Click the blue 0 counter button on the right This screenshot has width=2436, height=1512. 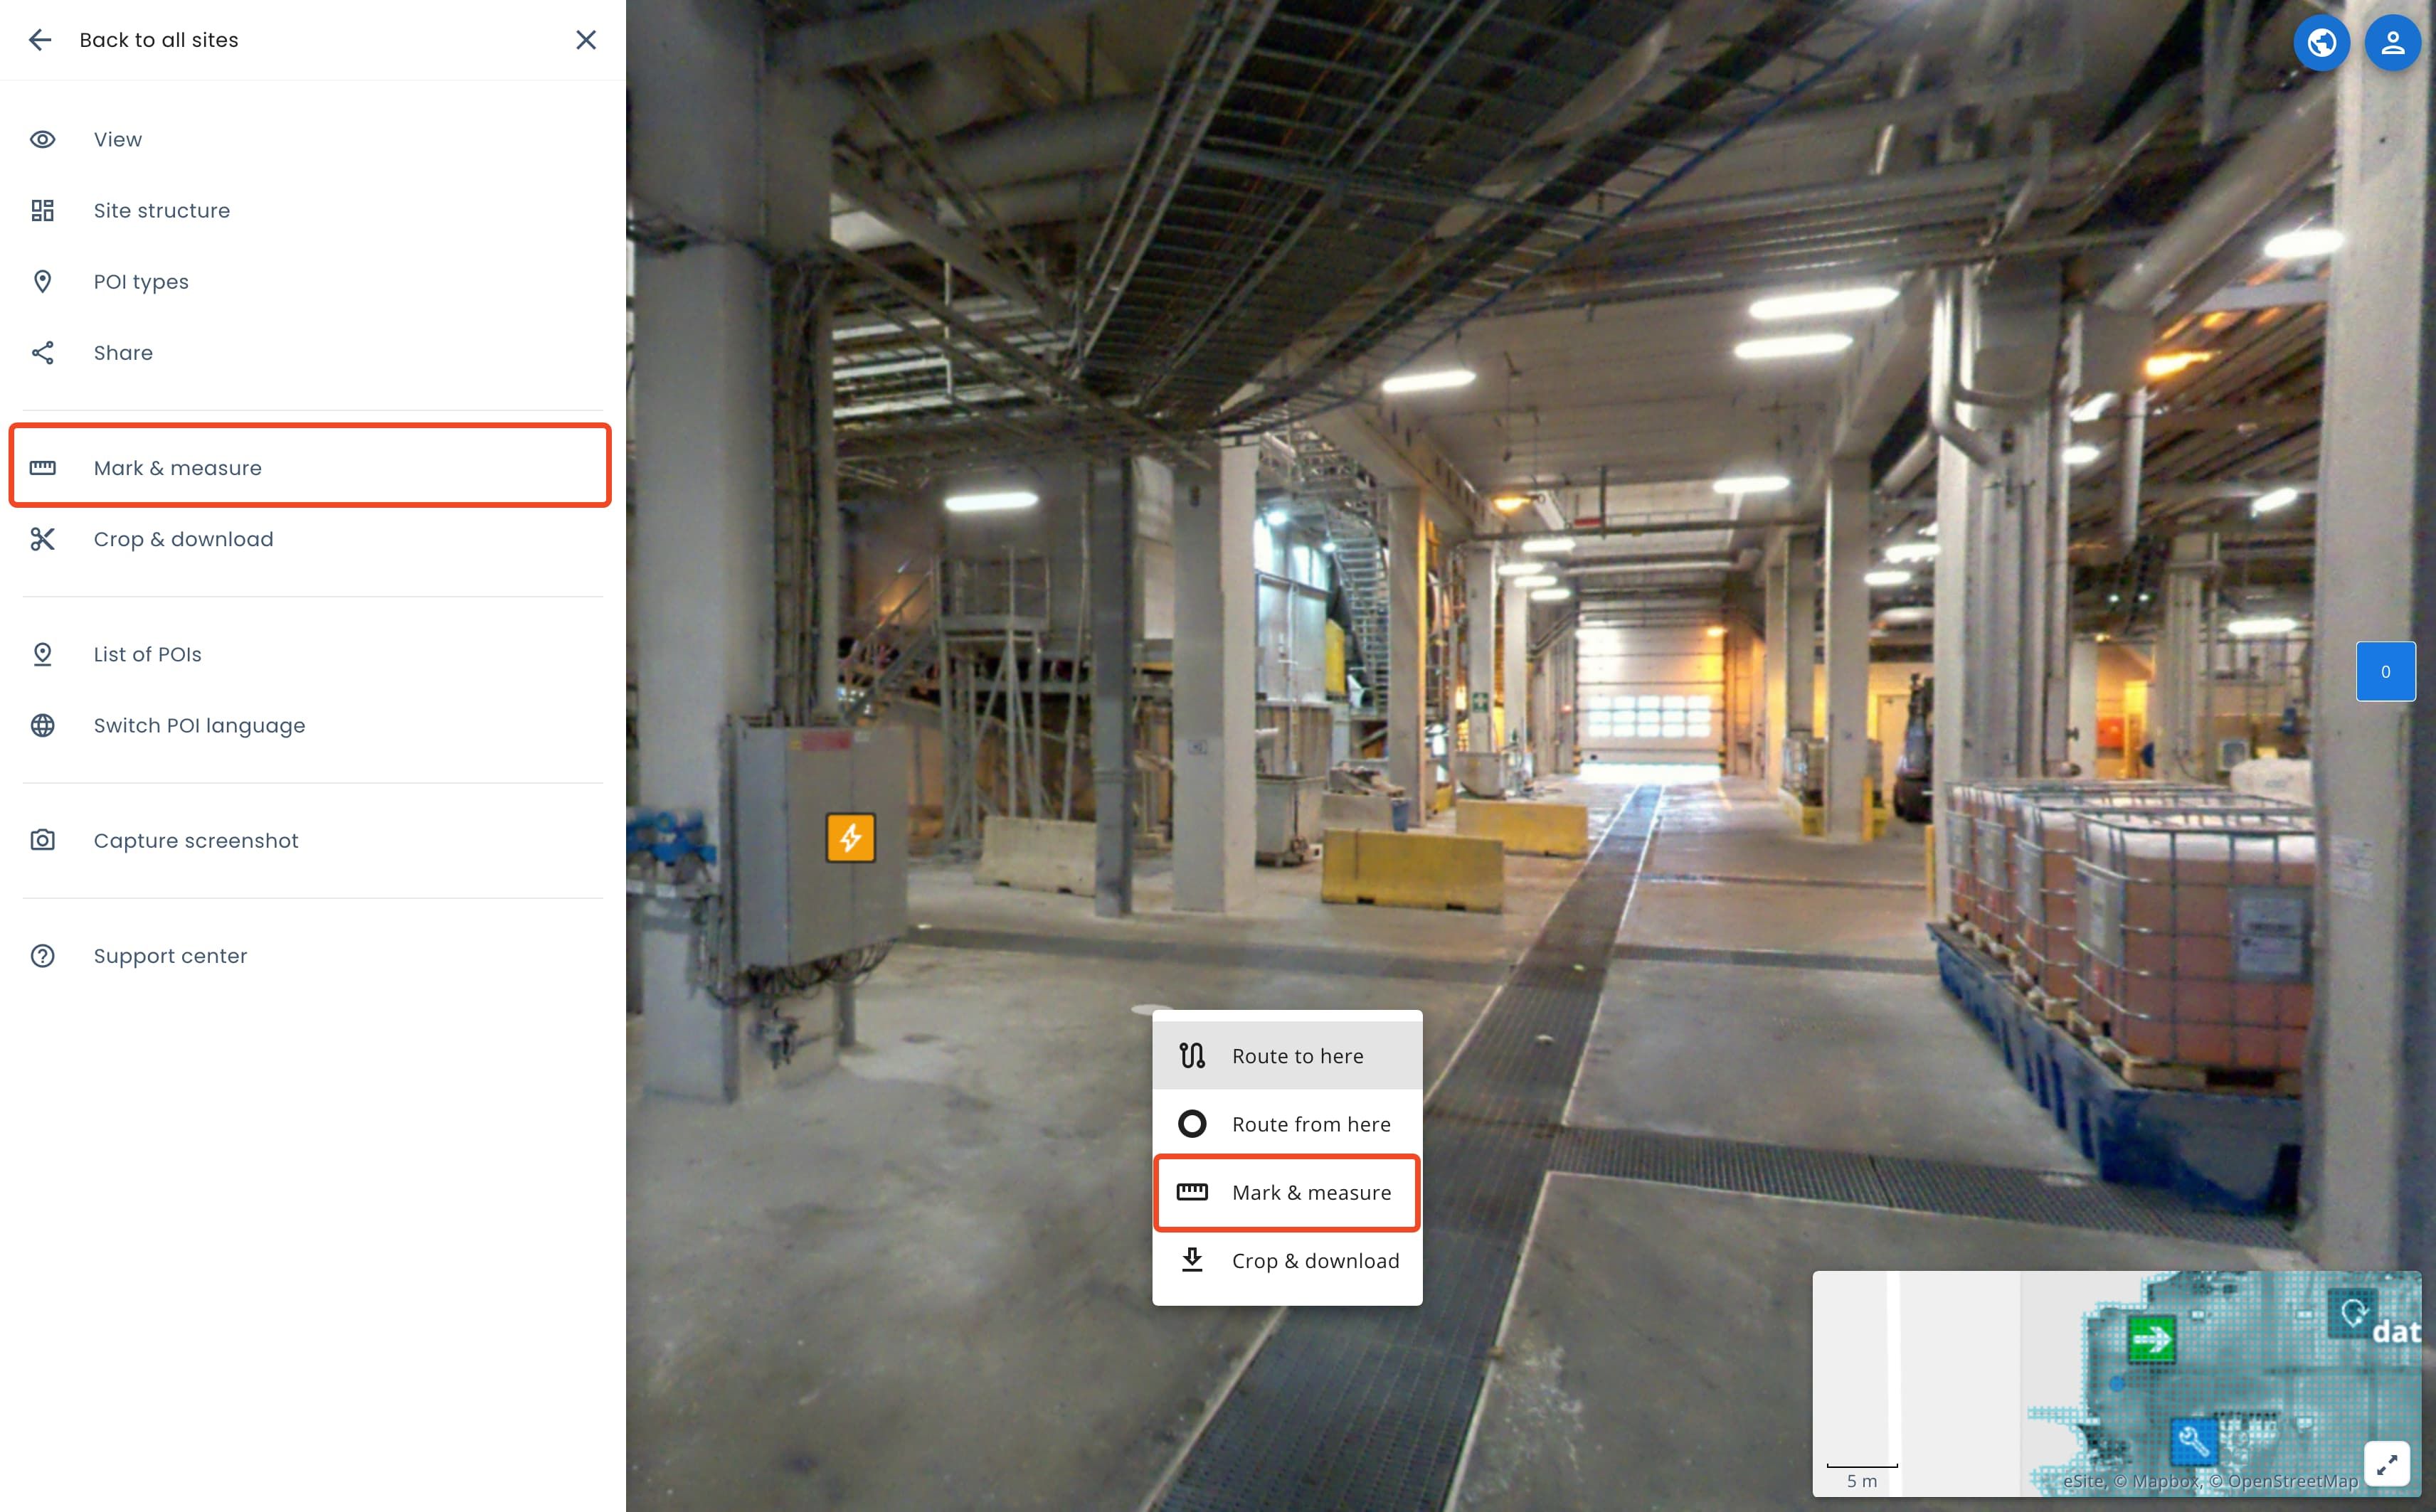pyautogui.click(x=2386, y=671)
